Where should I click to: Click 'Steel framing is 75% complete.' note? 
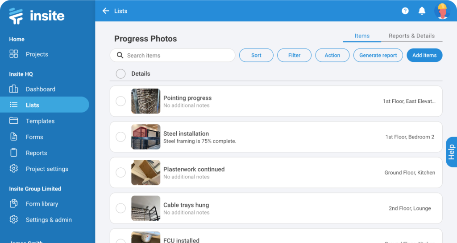(199, 141)
